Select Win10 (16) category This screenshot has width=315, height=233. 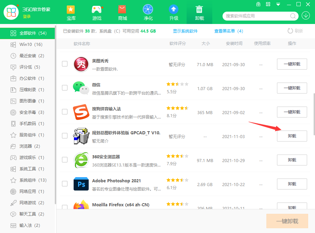point(27,45)
